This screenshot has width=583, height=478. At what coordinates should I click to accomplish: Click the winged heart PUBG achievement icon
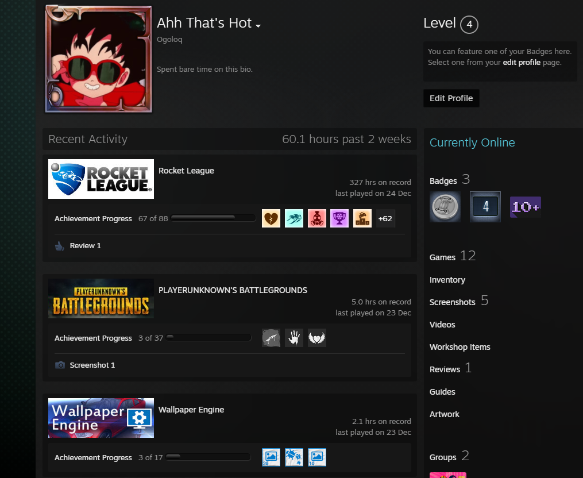(x=317, y=338)
